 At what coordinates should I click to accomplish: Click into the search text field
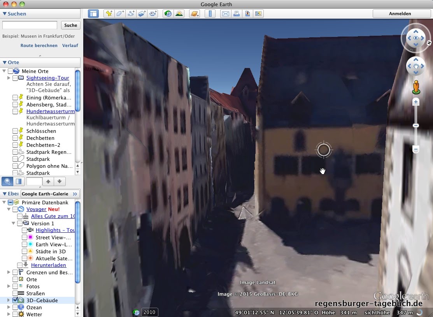pos(30,25)
